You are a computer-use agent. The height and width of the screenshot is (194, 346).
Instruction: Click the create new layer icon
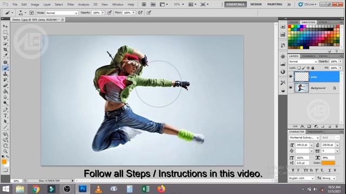tap(330, 127)
